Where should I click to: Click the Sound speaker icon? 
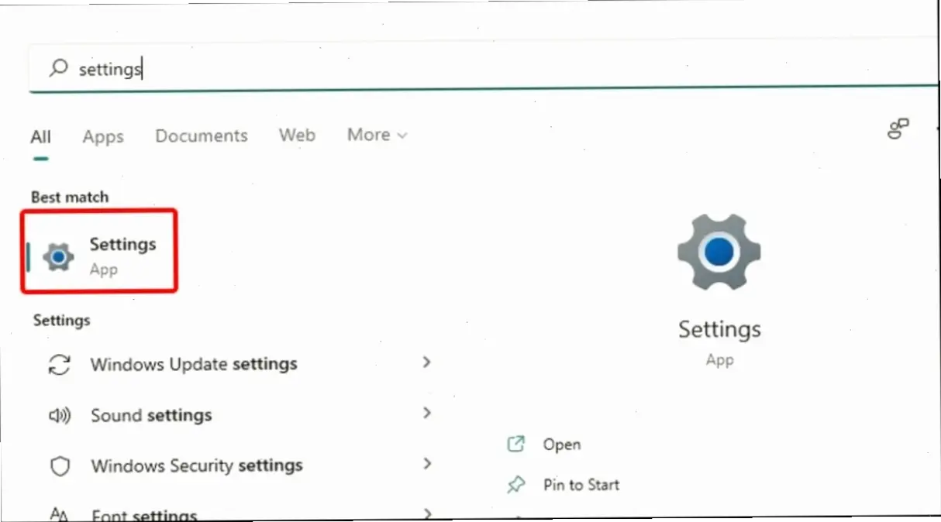coord(60,416)
